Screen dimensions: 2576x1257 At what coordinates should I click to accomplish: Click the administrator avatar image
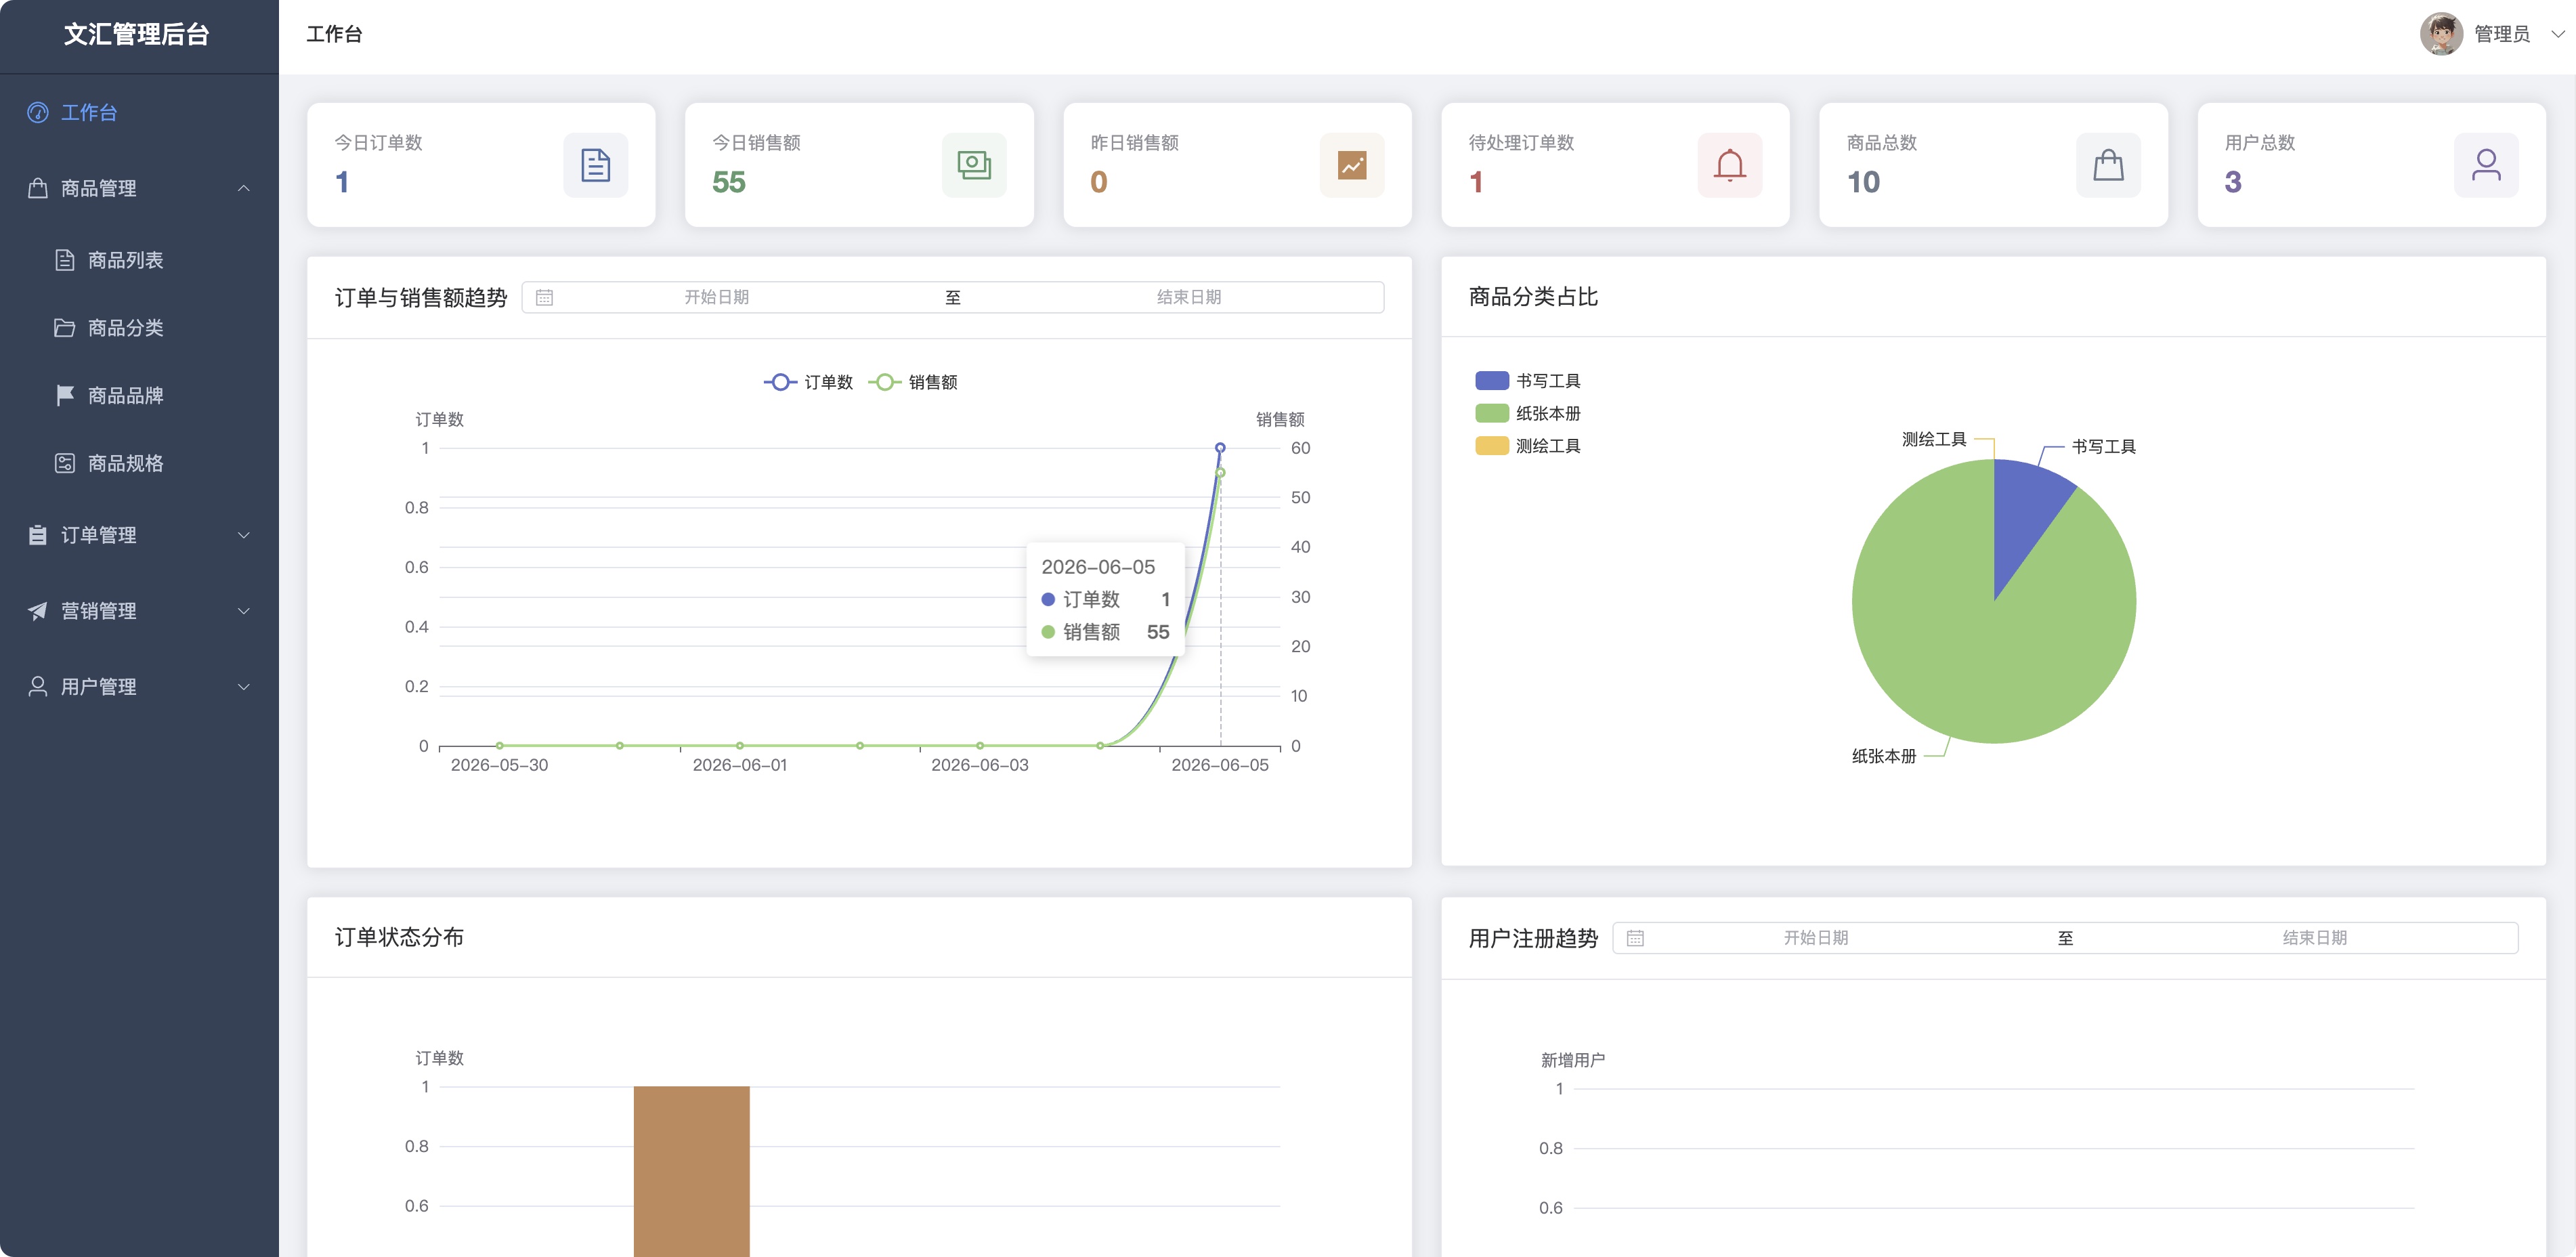(2441, 34)
